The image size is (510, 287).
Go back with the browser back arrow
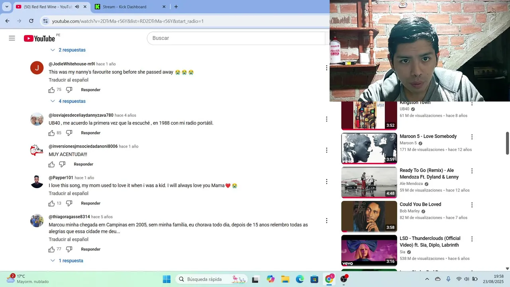click(7, 21)
